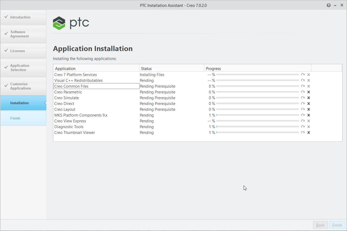Select MKS Platform Components 9.x name
The width and height of the screenshot is (347, 231).
tap(81, 115)
